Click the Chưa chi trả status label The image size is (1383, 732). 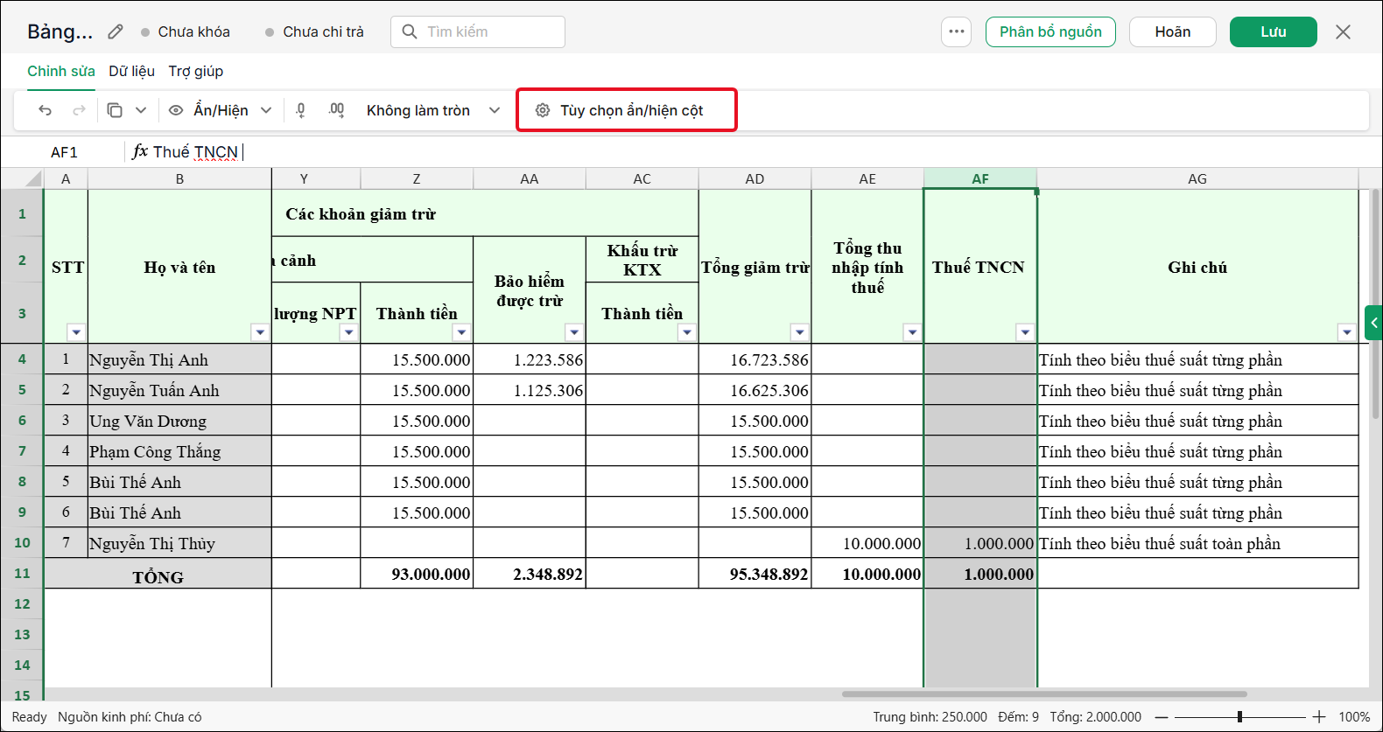pyautogui.click(x=323, y=31)
